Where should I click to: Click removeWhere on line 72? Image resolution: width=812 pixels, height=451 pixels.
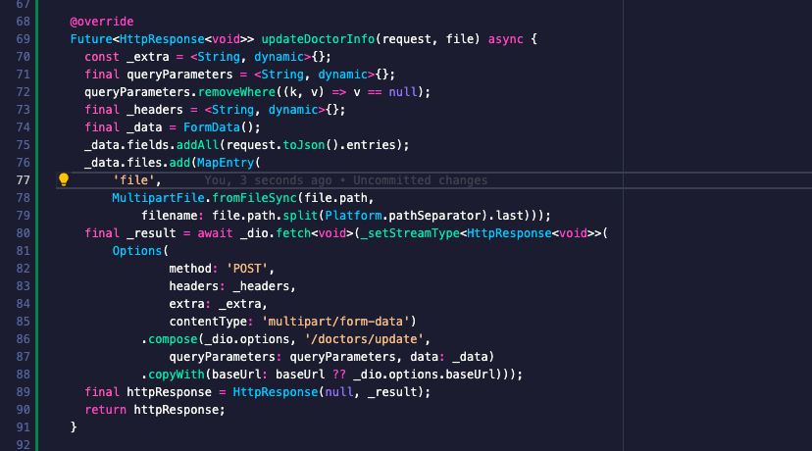(236, 92)
